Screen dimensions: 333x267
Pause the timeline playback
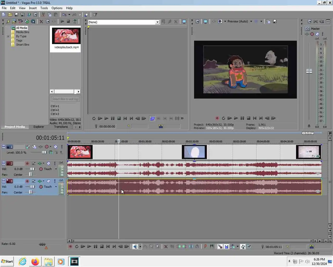coord(95,246)
